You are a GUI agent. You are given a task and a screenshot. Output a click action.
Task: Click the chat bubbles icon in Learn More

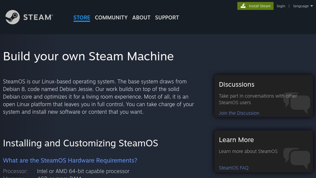point(297,158)
